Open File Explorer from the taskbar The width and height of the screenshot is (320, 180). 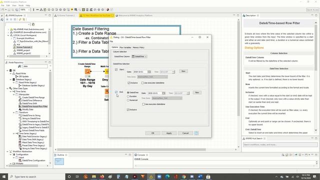(94, 176)
